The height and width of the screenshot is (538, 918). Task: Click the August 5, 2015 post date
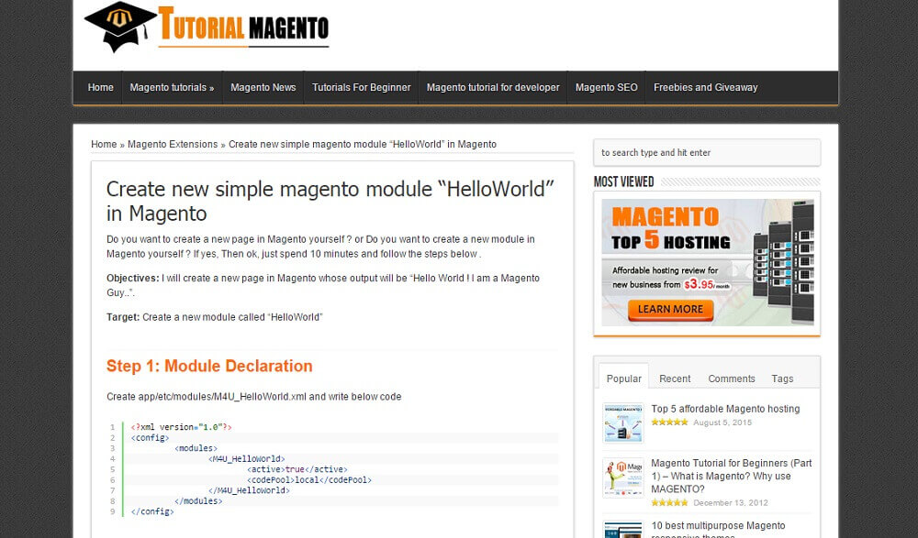(722, 423)
